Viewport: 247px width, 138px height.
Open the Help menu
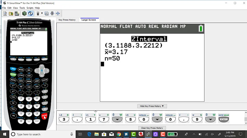(37, 8)
